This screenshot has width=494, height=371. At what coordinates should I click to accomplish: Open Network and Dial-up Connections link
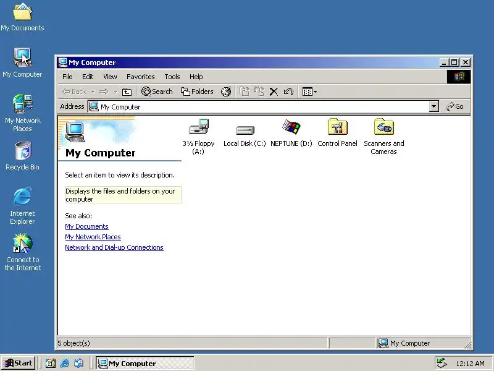114,247
